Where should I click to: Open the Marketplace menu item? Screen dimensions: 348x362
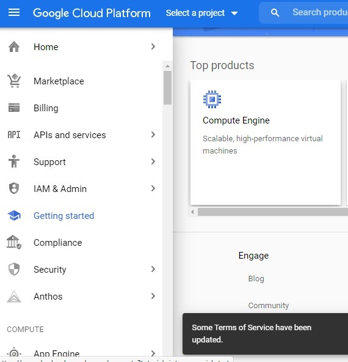pos(81,81)
